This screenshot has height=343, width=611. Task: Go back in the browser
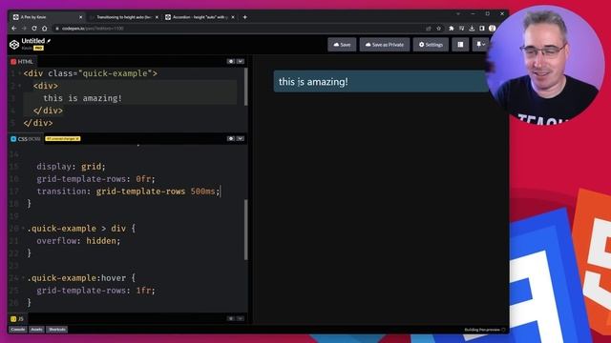[x=14, y=29]
